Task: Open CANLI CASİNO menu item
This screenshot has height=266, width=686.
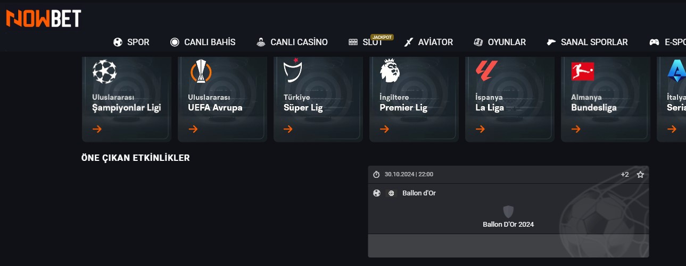Action: point(292,42)
